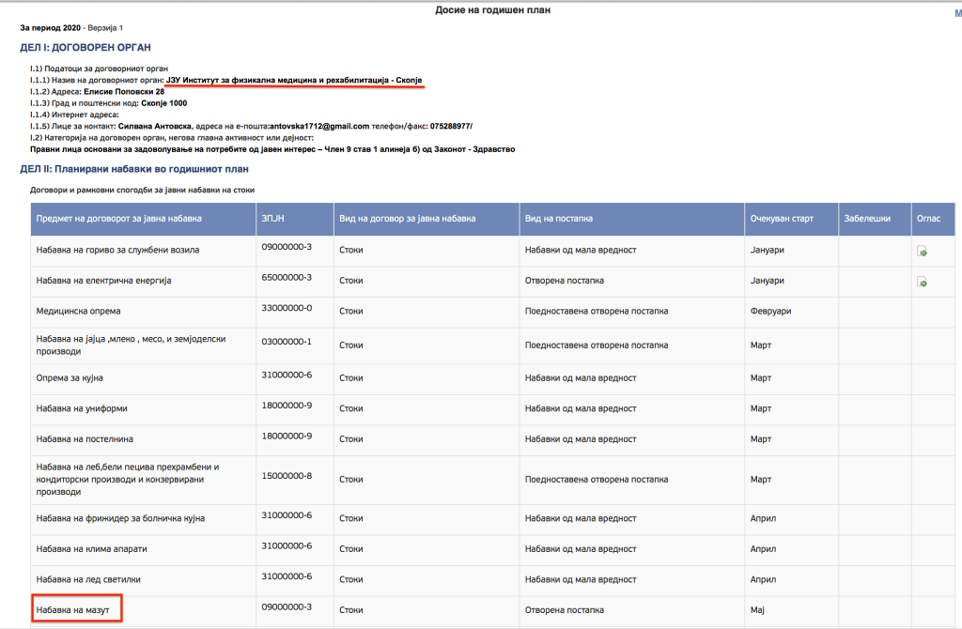The width and height of the screenshot is (962, 629).
Task: Click 'Април' in the клима апарати row
Action: click(763, 549)
